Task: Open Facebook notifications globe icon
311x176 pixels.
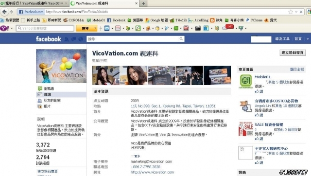Action: (81, 39)
